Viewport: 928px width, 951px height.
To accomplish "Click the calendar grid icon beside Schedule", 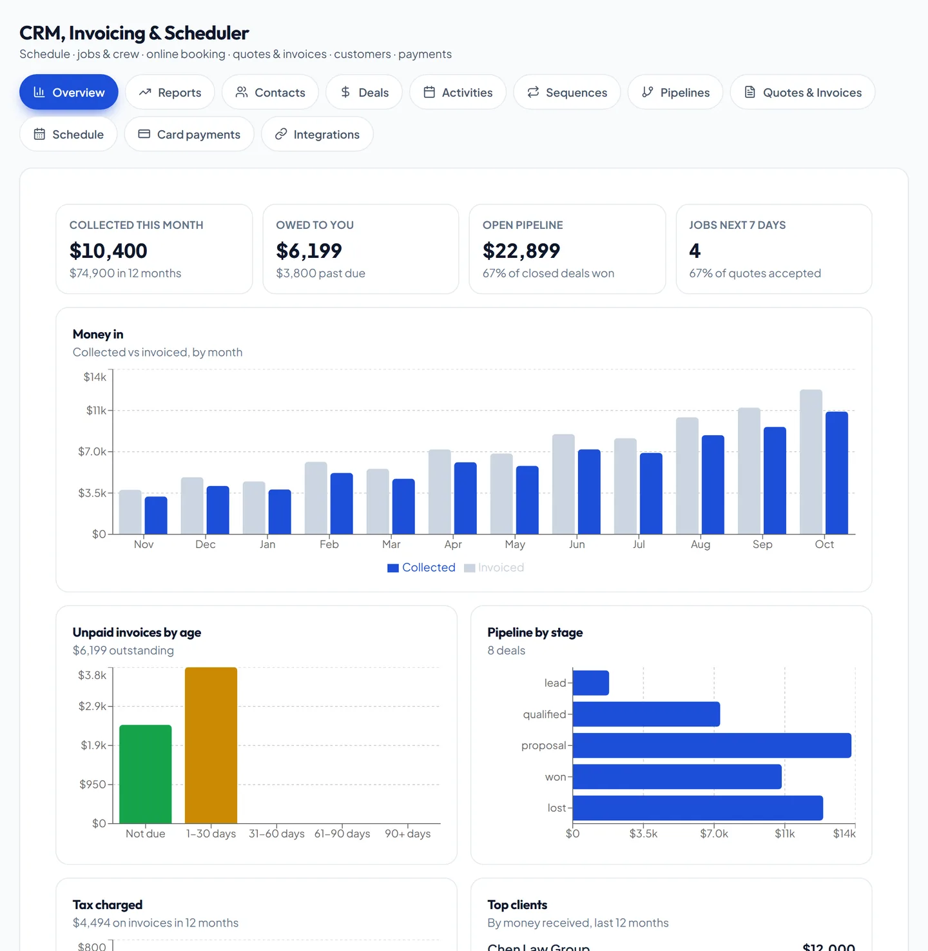I will point(39,134).
